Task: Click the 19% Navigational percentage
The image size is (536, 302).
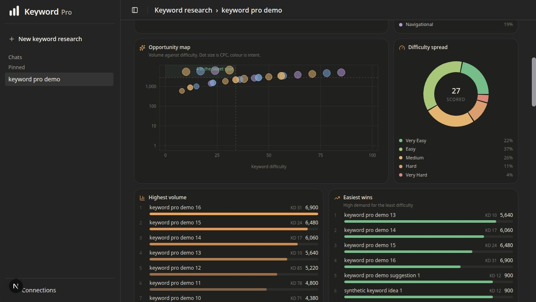Action: [x=508, y=24]
